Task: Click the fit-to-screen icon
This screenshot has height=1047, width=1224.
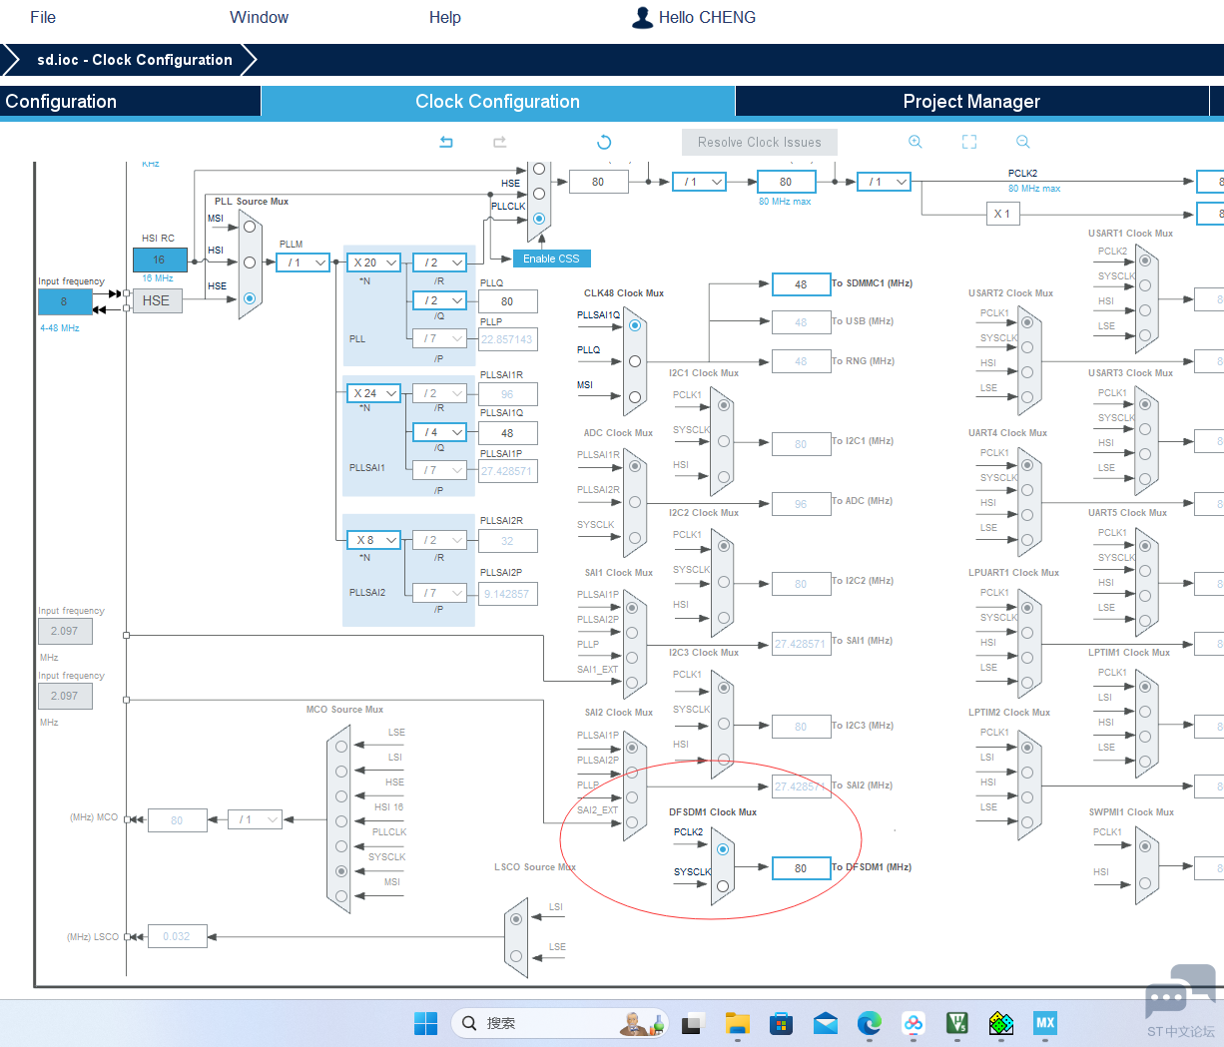Action: [969, 142]
